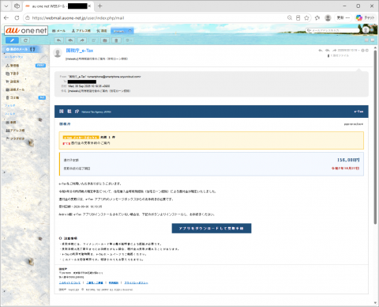Open the browser extensions puzzle icon

317,18
